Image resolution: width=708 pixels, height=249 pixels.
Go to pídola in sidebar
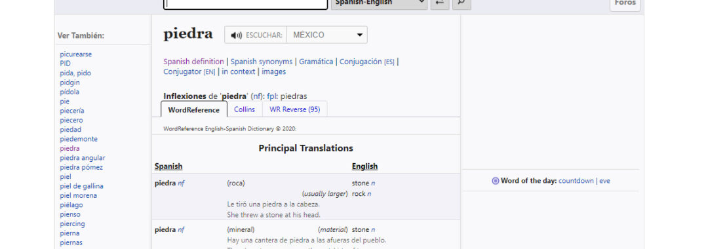tap(69, 92)
